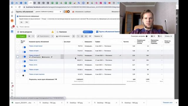Sort by the Частота column header
The width and height of the screenshot is (188, 106).
pos(126,42)
